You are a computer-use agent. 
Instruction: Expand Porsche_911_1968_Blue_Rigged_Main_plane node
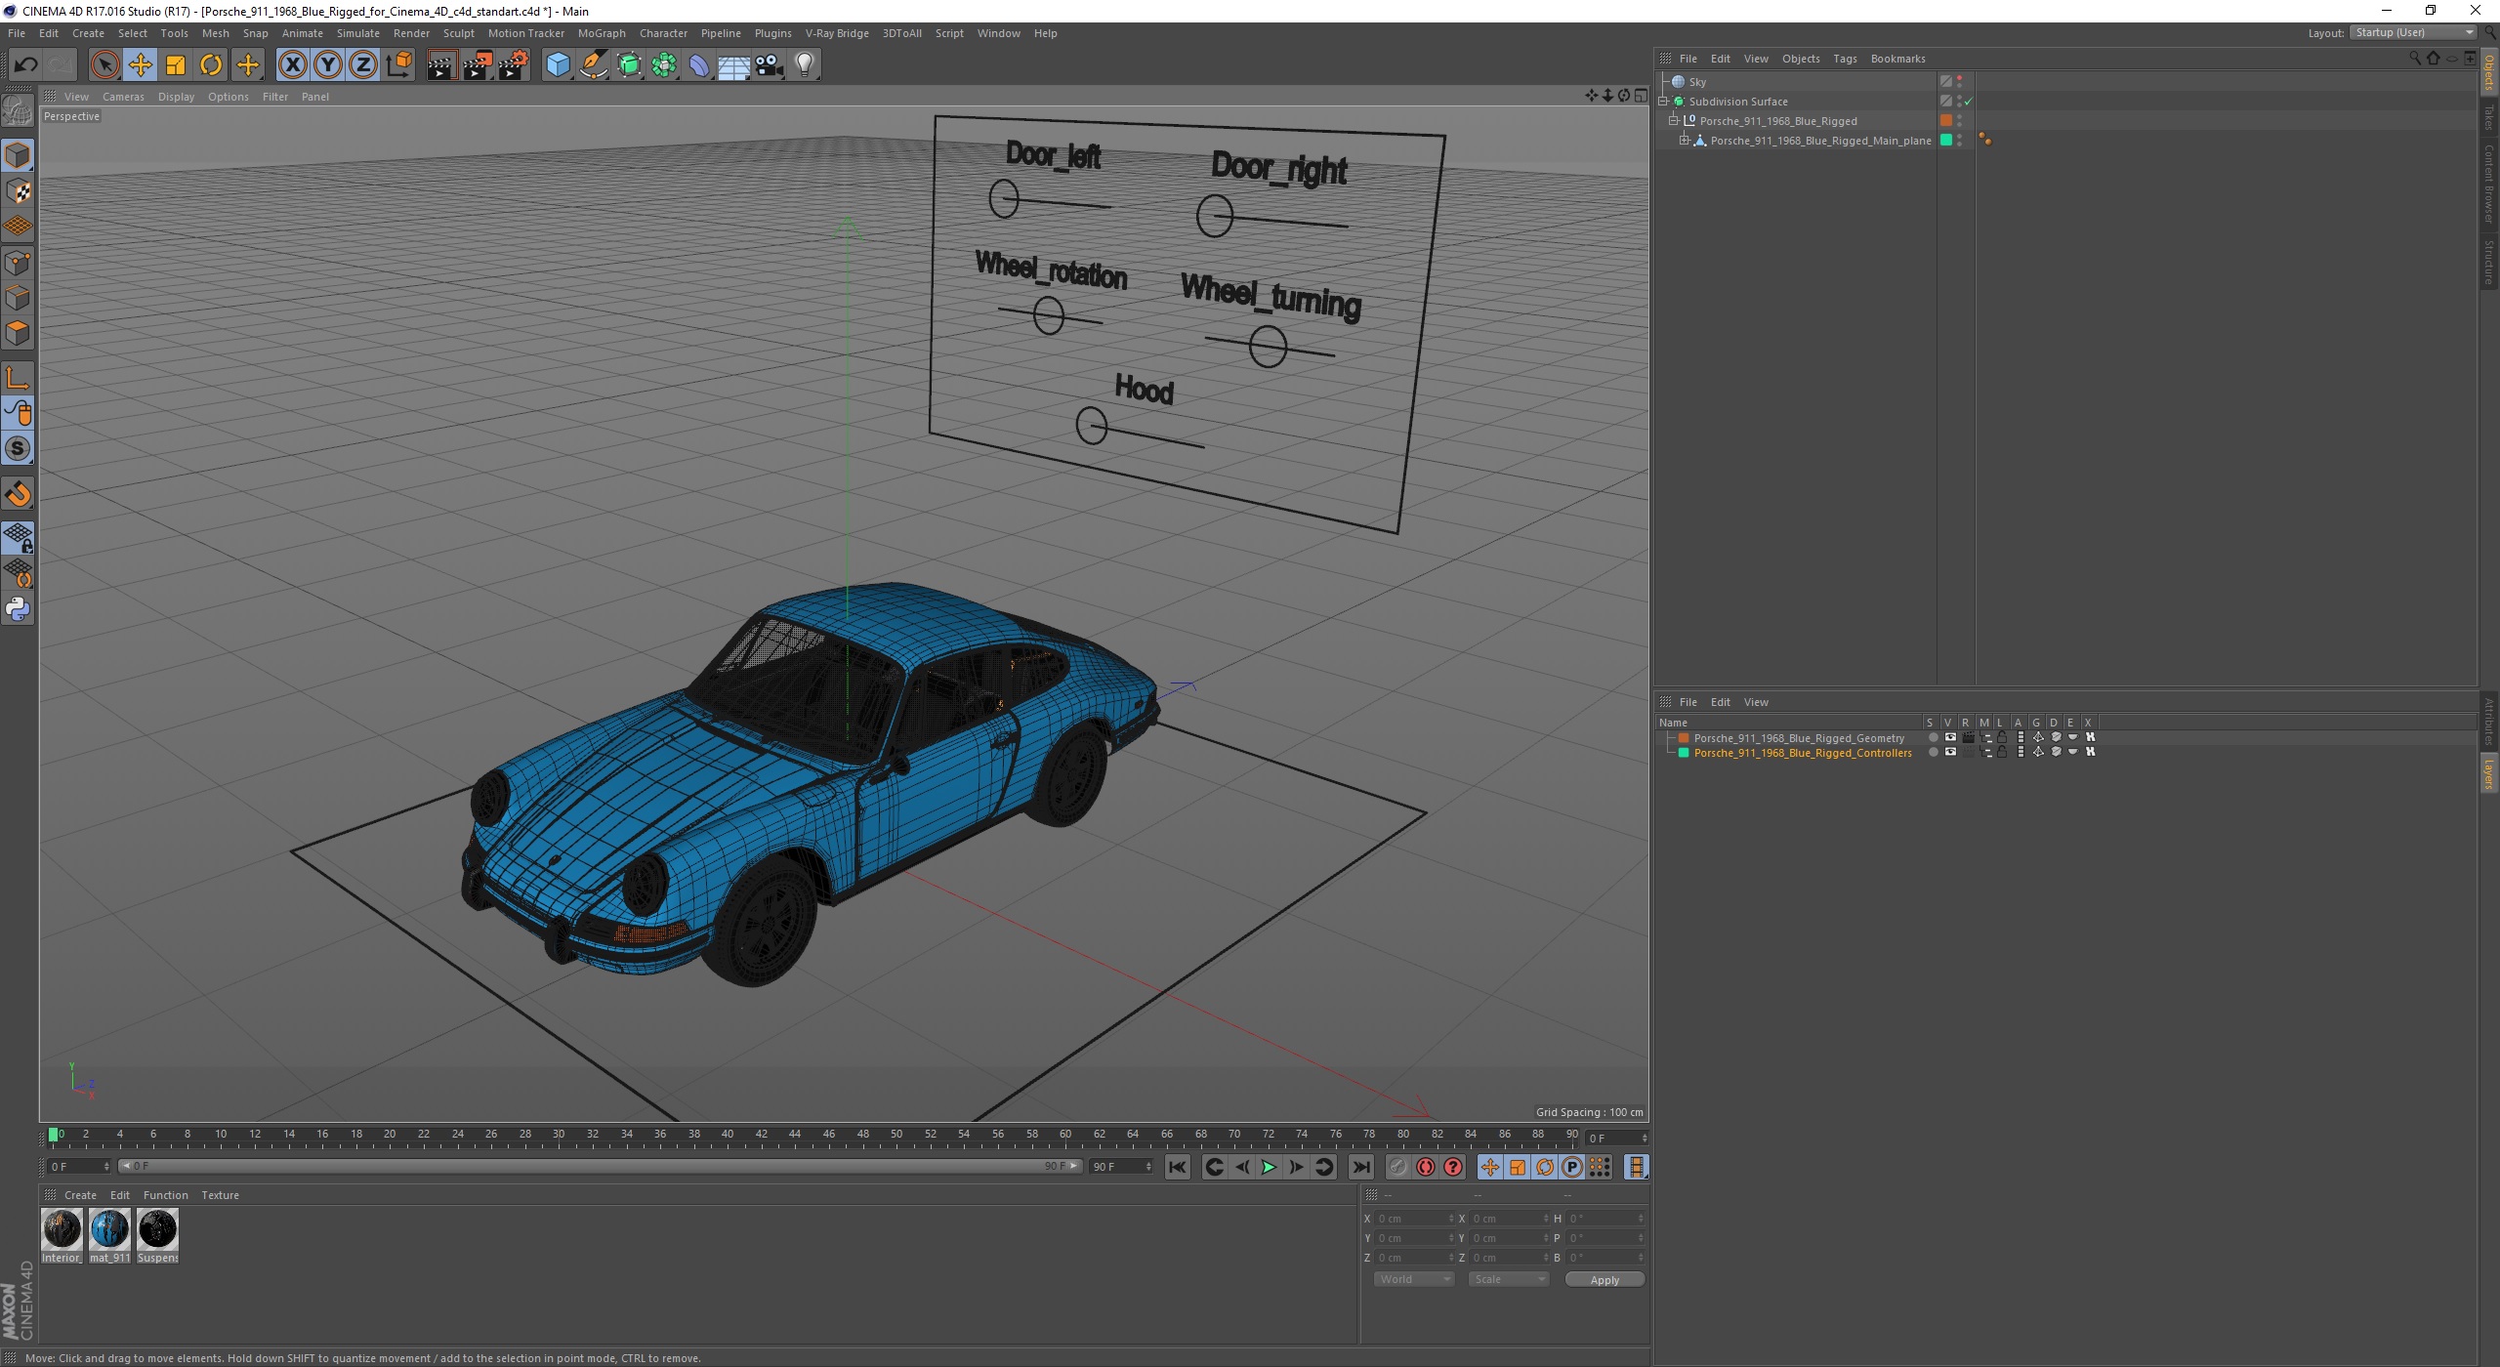[x=1685, y=141]
